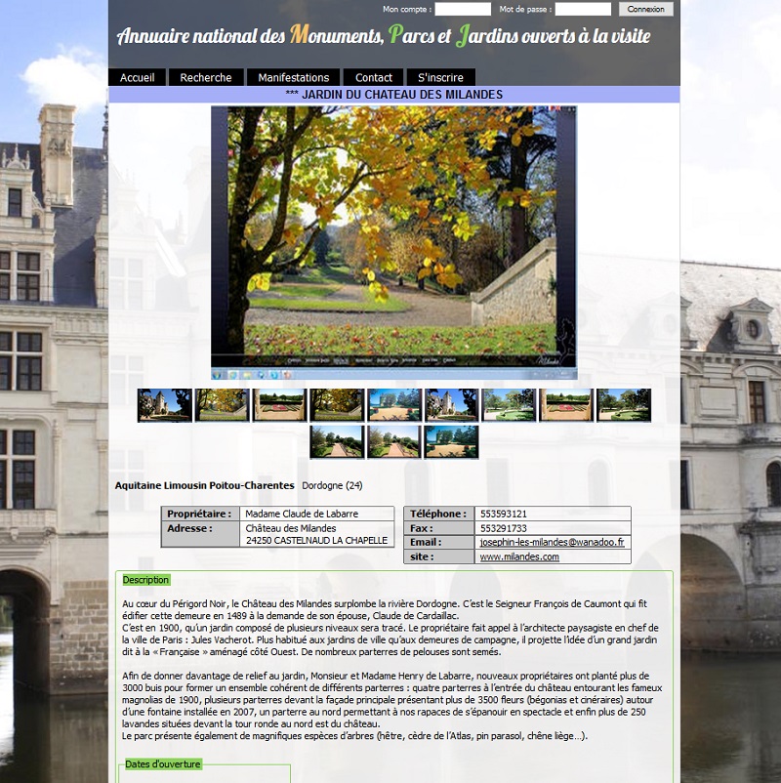
Task: Click the Dordogne (24) department text
Action: click(332, 485)
